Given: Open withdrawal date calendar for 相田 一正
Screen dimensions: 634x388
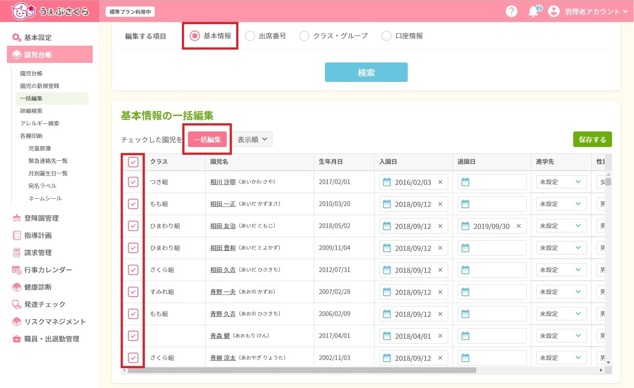Looking at the screenshot, I should click(x=465, y=204).
